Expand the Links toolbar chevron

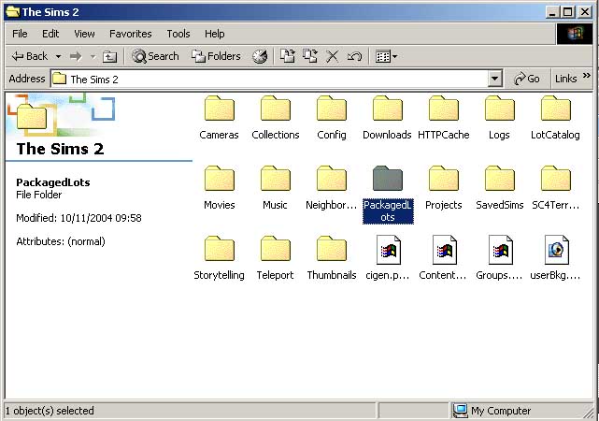pos(587,76)
